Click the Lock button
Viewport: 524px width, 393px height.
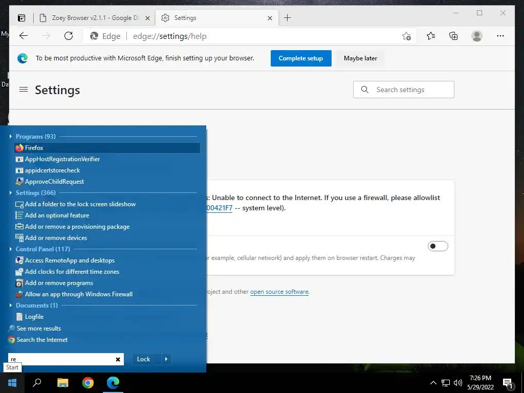point(144,359)
